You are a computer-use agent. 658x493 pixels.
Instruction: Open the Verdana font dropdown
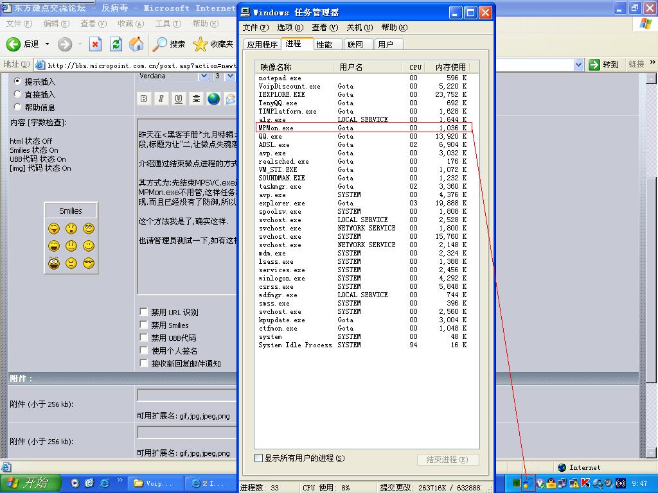[204, 76]
